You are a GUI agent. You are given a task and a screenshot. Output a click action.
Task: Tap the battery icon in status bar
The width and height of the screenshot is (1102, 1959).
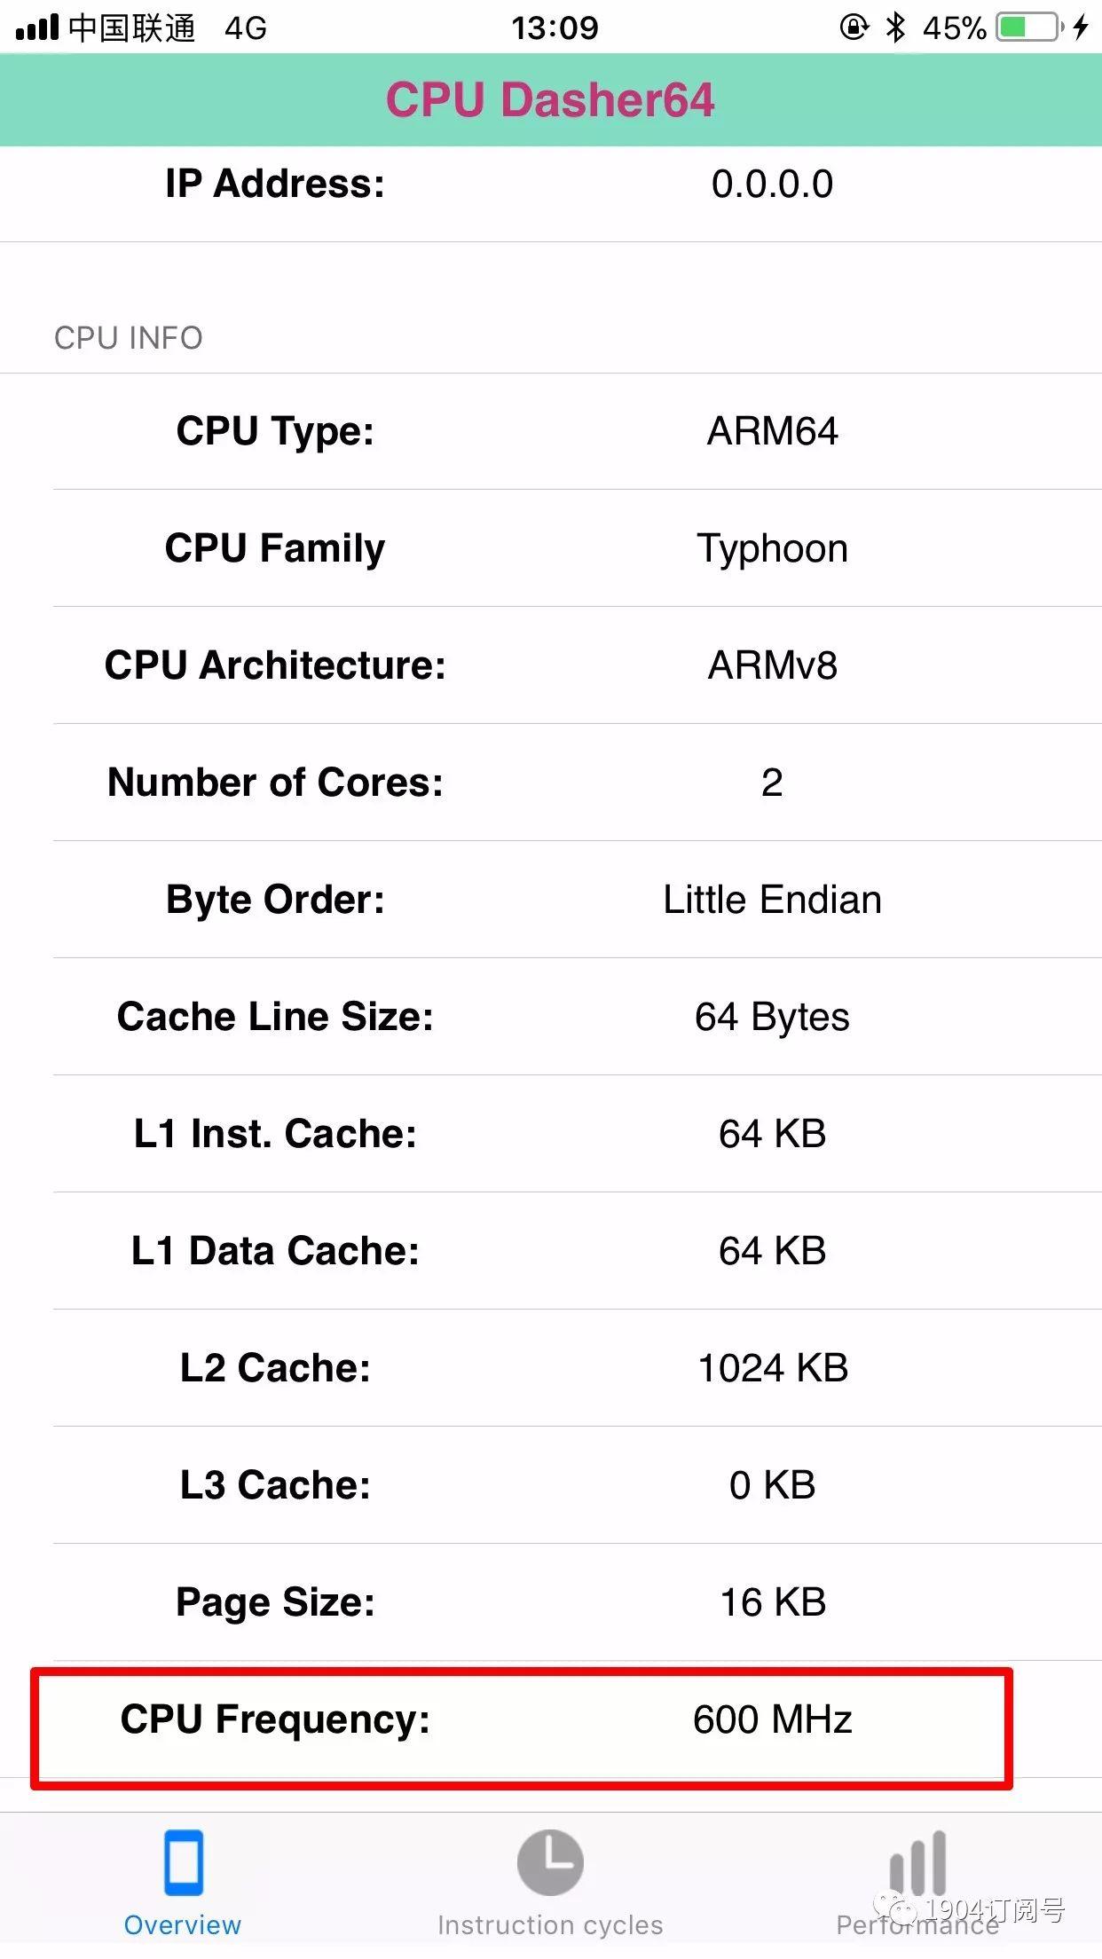pos(1029,28)
